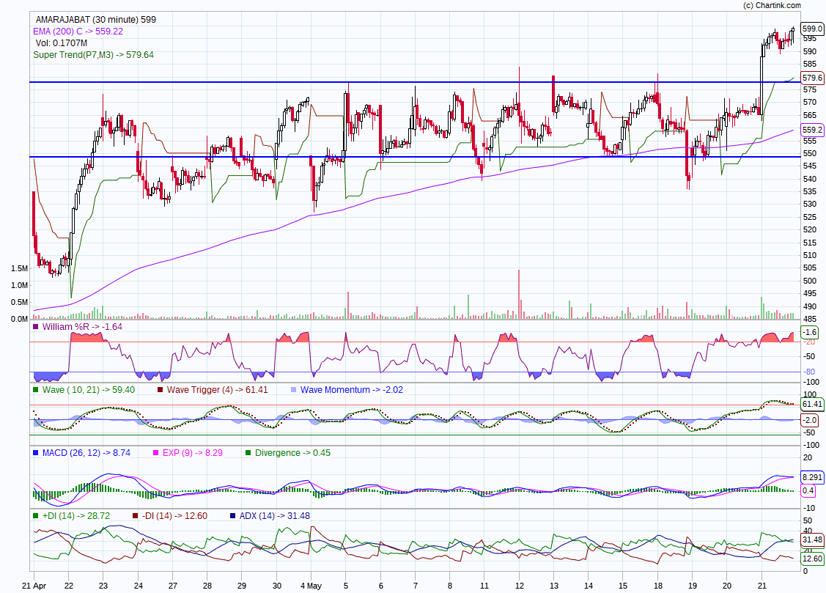The height and width of the screenshot is (593, 826).
Task: Click the Wave Trigger dark red legend square
Action: (161, 390)
